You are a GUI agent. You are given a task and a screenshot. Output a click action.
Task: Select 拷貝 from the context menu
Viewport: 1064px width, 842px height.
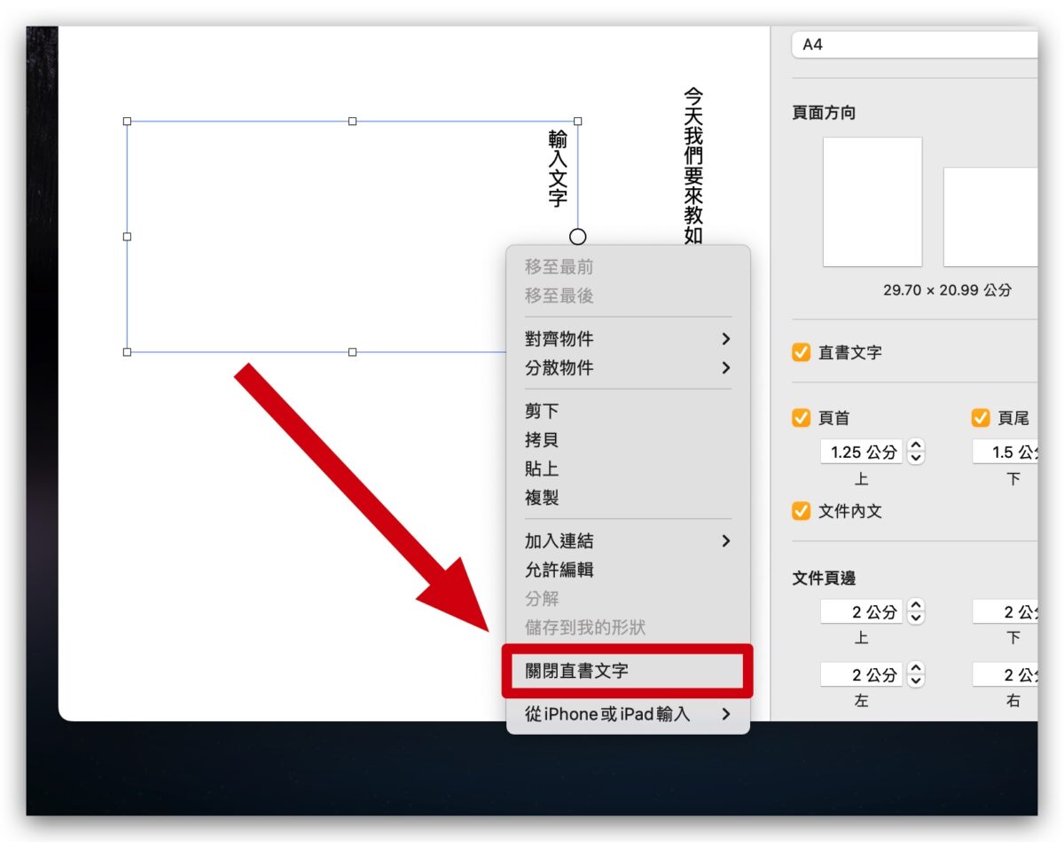click(x=628, y=440)
